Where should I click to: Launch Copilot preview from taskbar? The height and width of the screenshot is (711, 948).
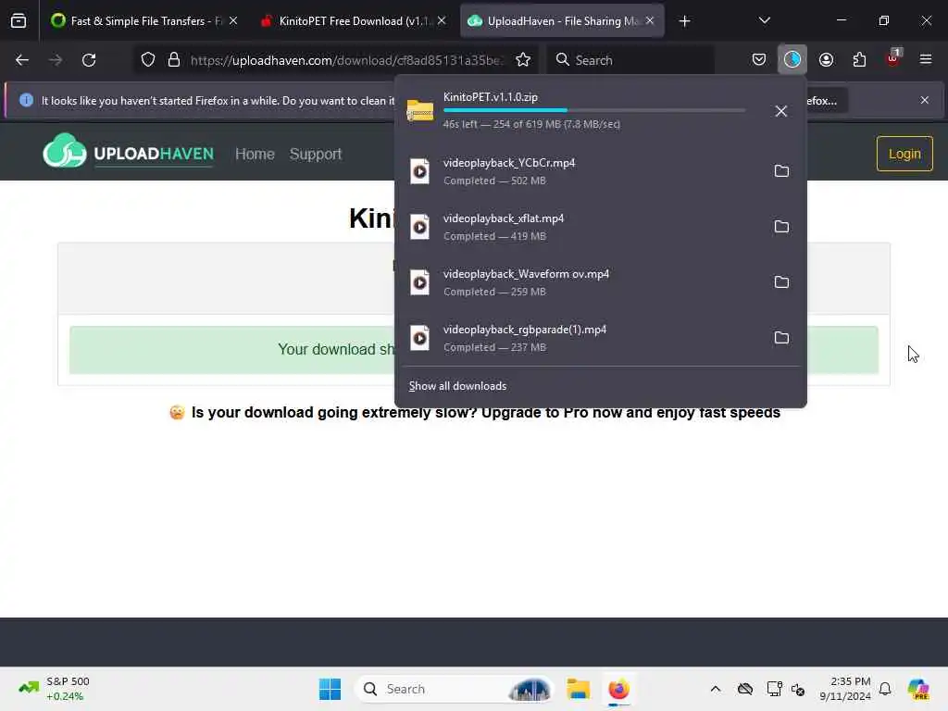(x=918, y=689)
